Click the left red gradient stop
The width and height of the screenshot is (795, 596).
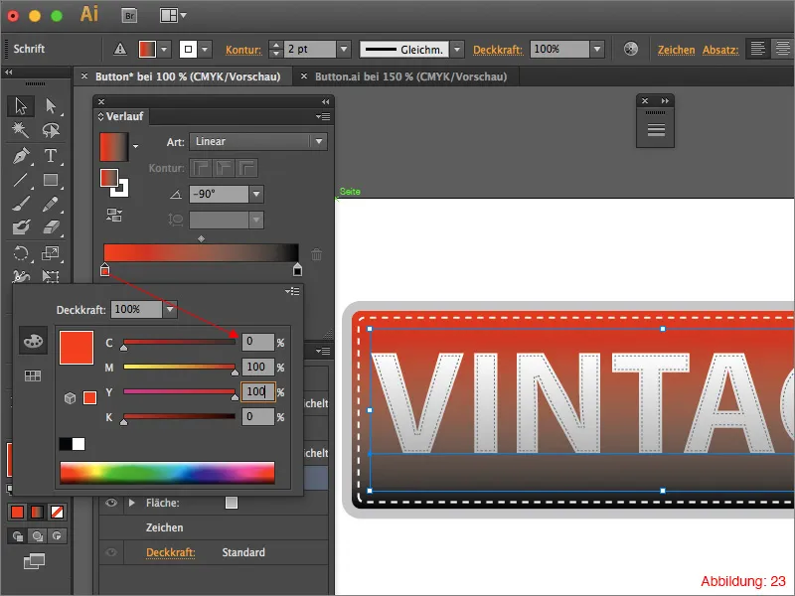(105, 269)
